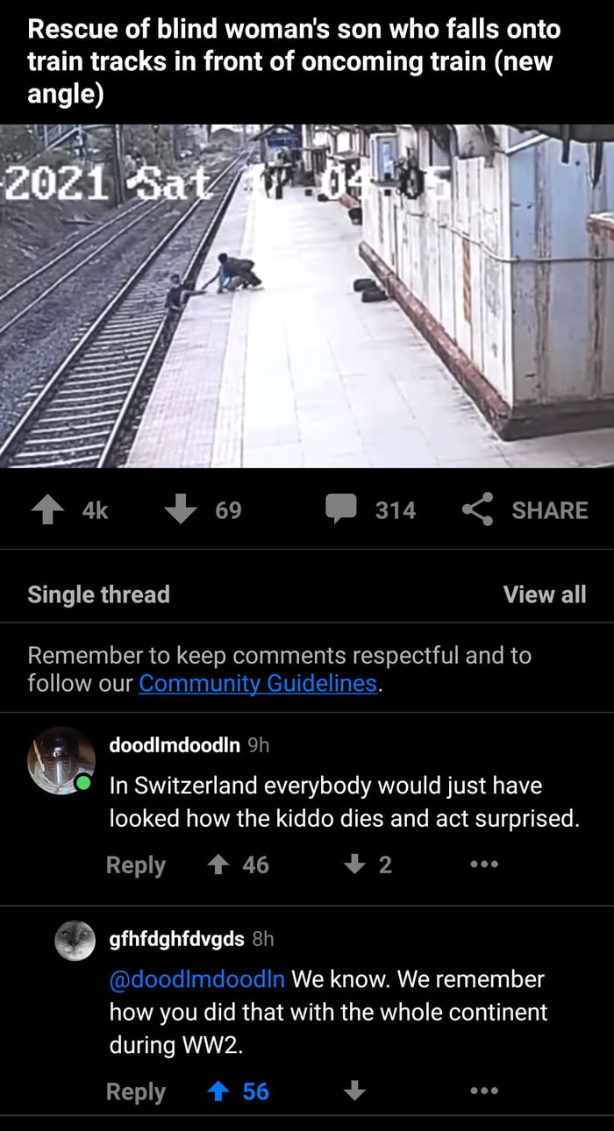Tap the share icon beside SHARE
614x1131 pixels.
(477, 510)
